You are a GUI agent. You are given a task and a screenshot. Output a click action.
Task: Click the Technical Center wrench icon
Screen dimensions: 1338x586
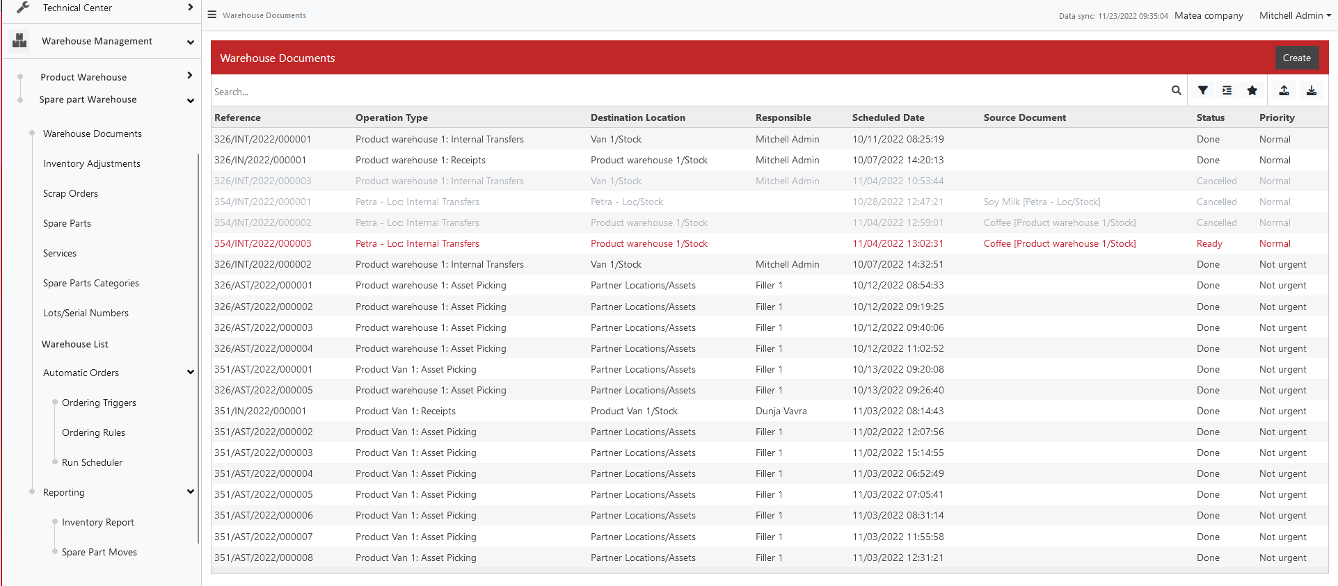(23, 8)
